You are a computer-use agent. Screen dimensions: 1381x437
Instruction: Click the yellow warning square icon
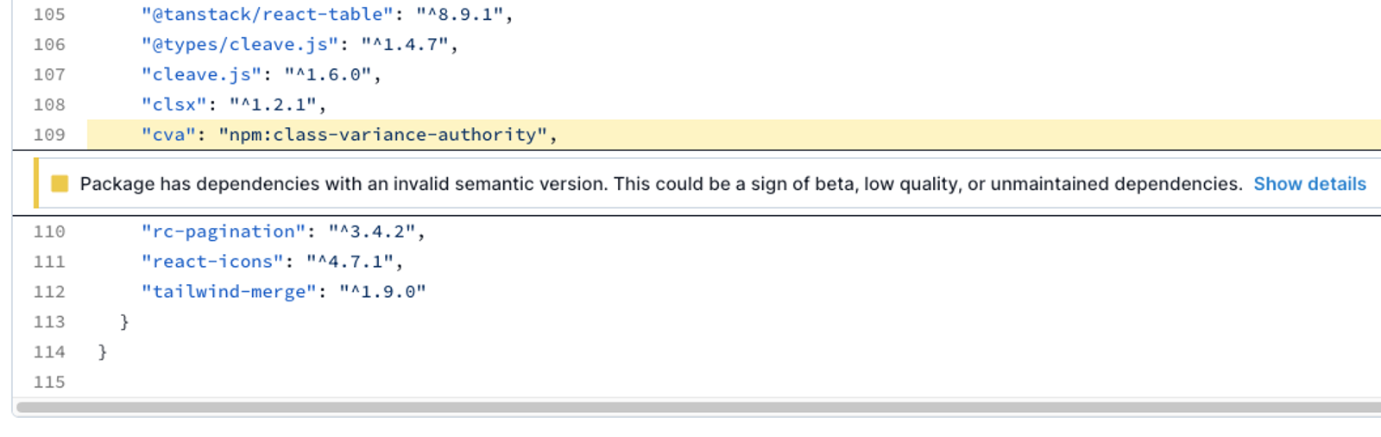coord(60,183)
